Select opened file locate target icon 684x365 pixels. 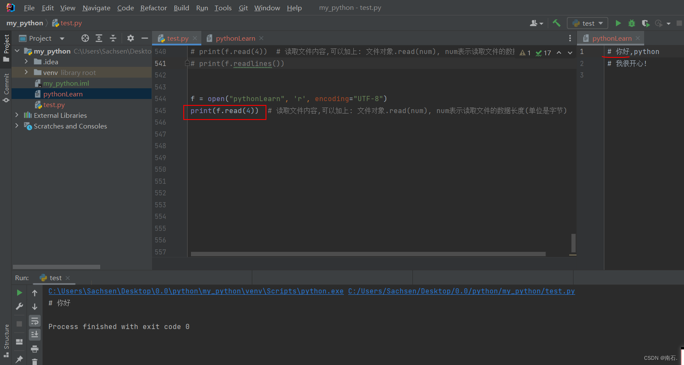(x=85, y=38)
